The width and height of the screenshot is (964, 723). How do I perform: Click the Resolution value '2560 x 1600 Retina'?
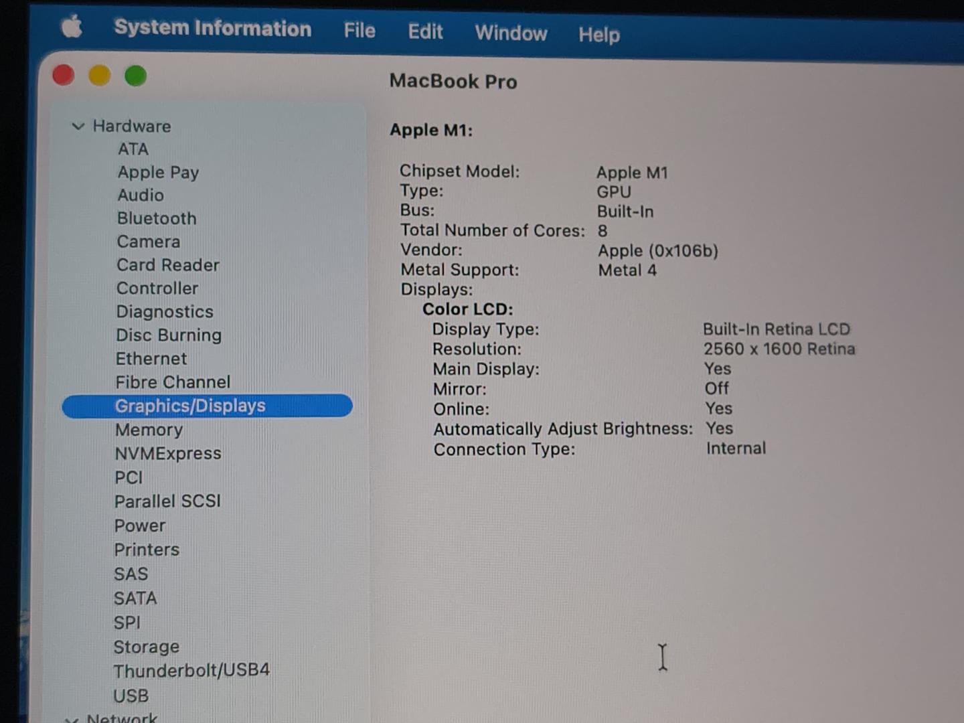tap(779, 349)
